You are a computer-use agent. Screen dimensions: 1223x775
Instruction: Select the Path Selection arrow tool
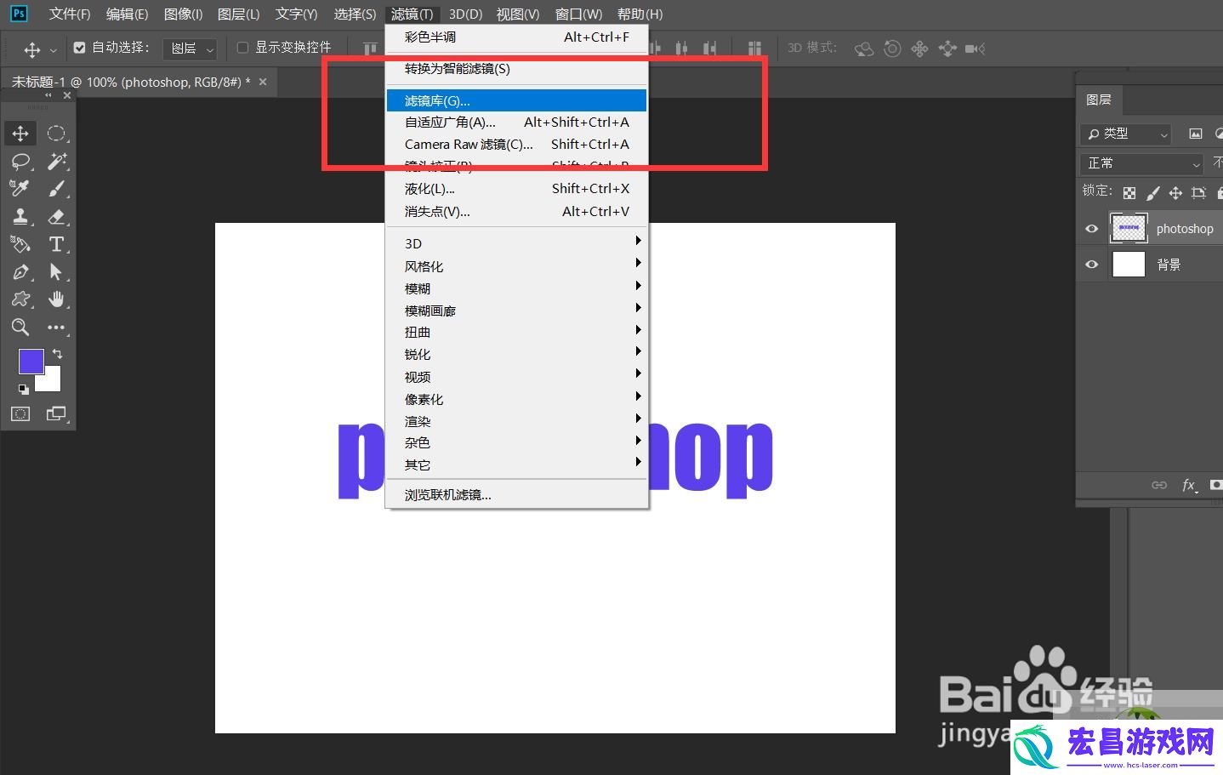(56, 272)
